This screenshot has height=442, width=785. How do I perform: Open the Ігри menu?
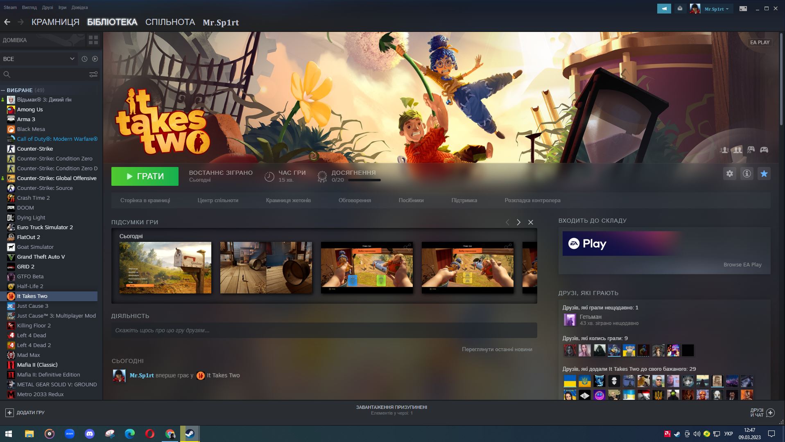click(62, 7)
